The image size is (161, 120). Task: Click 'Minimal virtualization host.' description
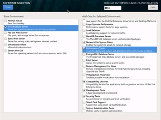pos(20,47)
